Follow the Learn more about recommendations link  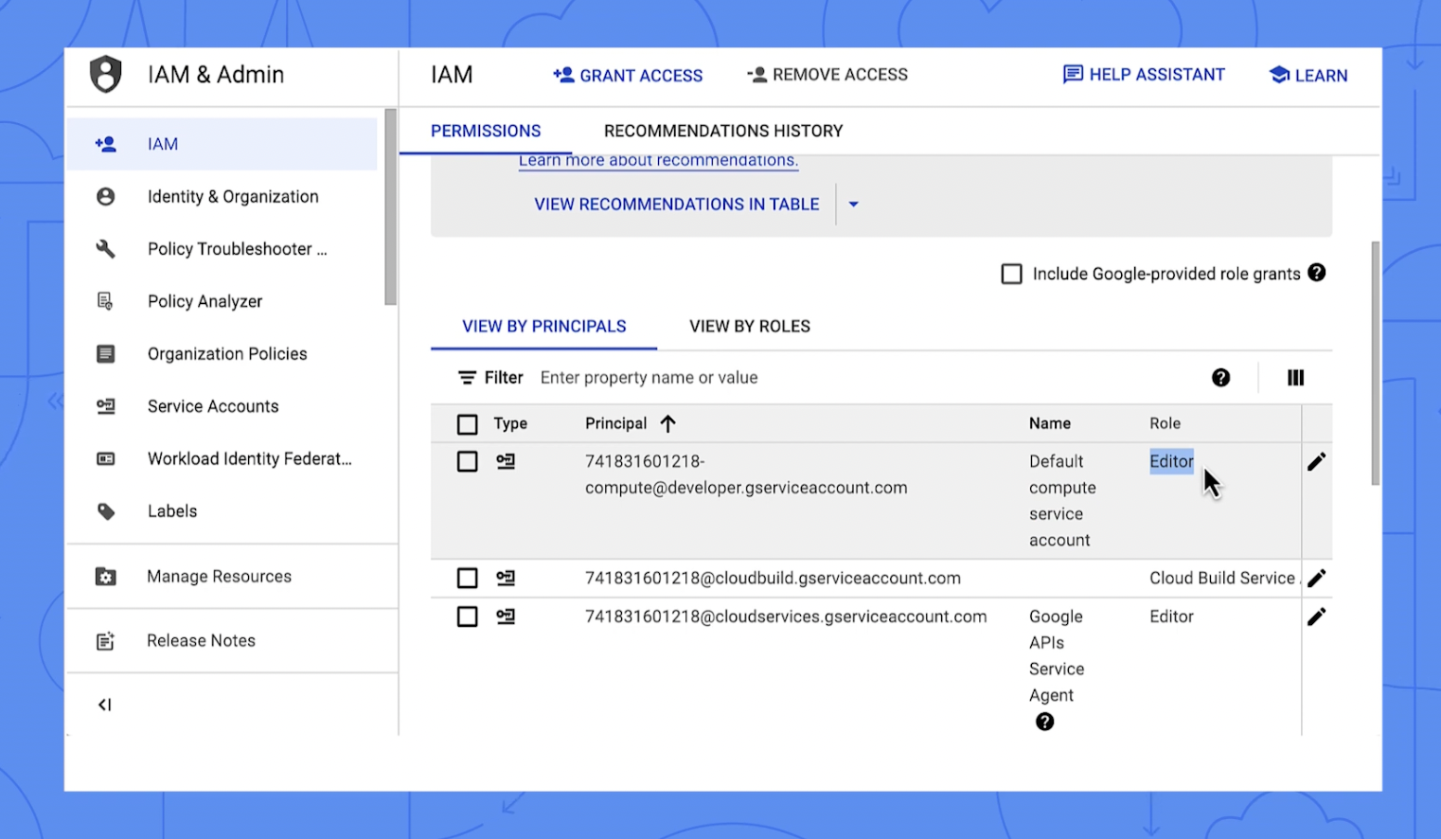click(x=658, y=161)
